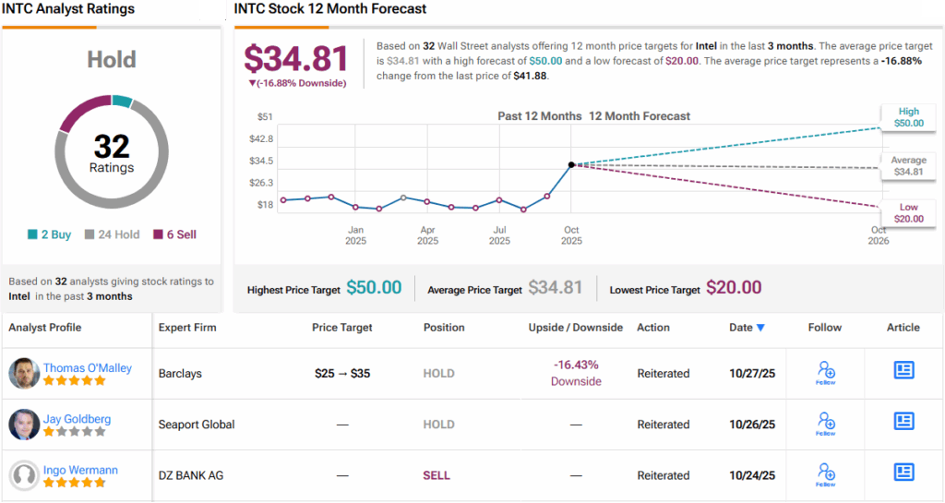Follow analyst Jay Goldberg

(x=826, y=424)
